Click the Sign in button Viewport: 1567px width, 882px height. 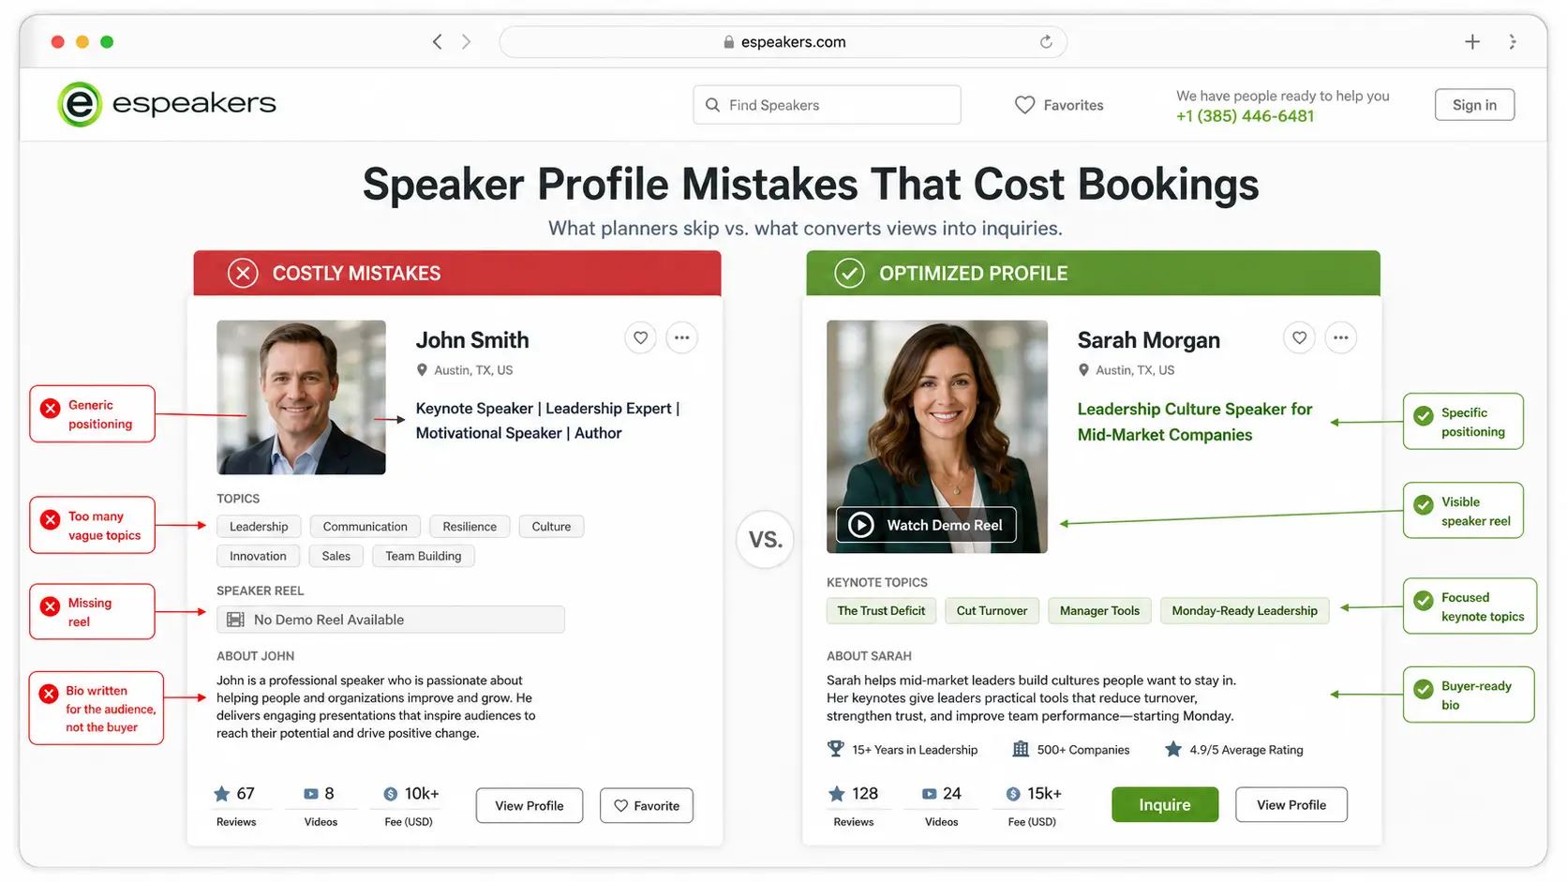tap(1474, 105)
